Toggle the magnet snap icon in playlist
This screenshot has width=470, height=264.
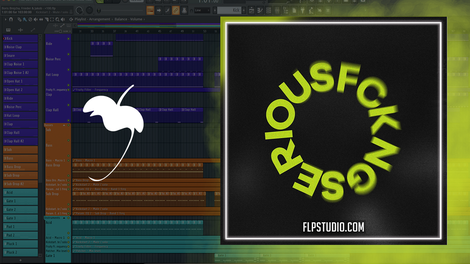click(x=11, y=19)
